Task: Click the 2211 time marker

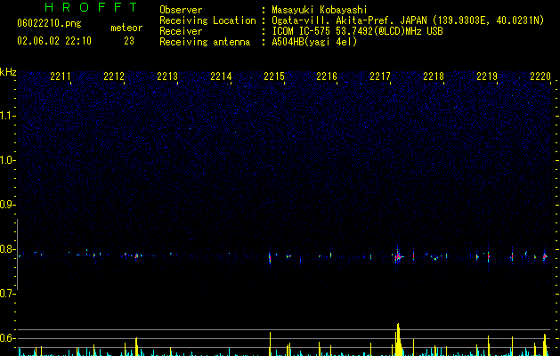Action: [61, 77]
